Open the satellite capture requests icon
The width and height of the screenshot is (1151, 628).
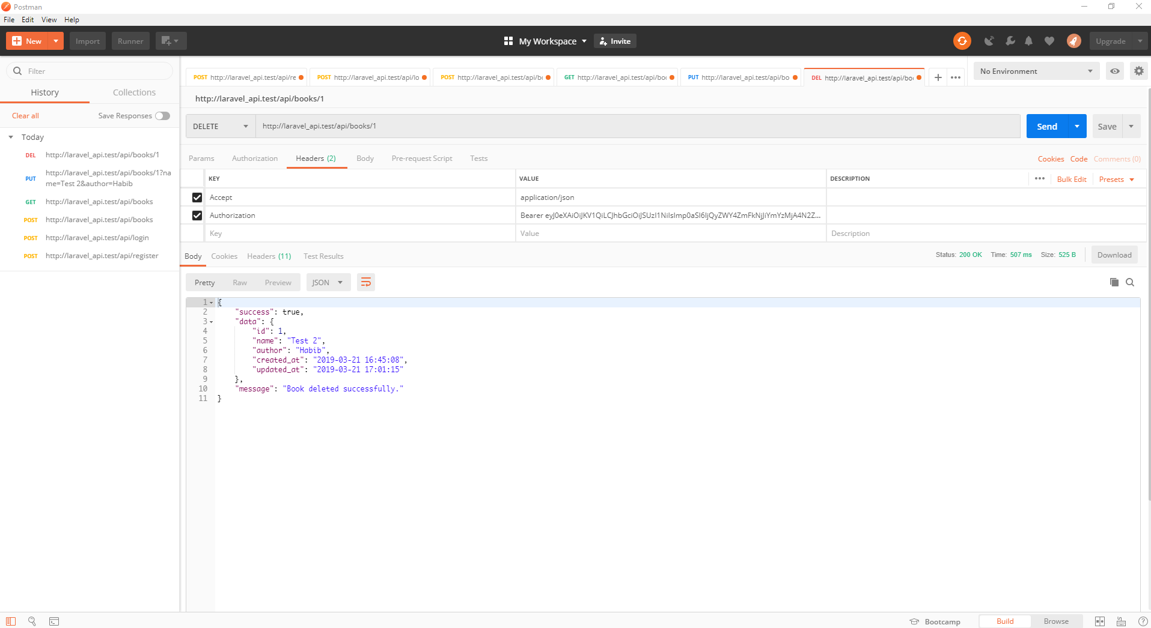(x=989, y=41)
